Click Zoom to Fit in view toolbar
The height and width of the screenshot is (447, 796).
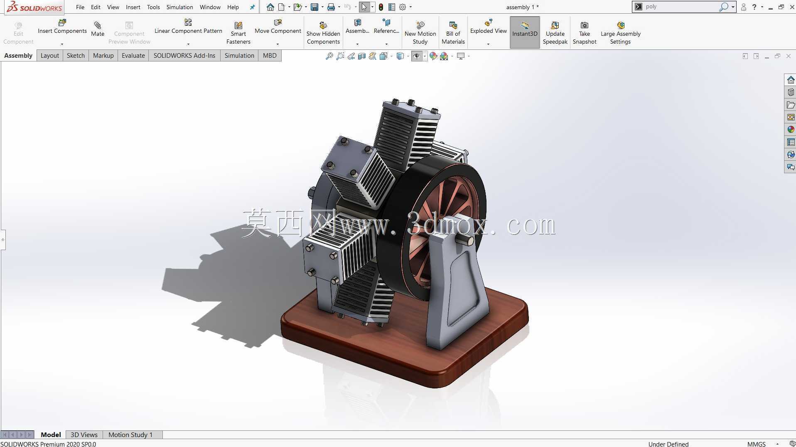[329, 56]
